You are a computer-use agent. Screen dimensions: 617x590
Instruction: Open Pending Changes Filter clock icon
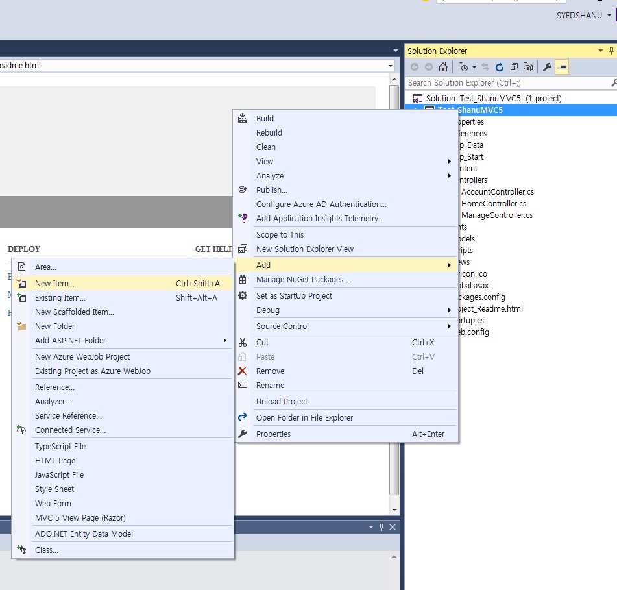pyautogui.click(x=465, y=68)
